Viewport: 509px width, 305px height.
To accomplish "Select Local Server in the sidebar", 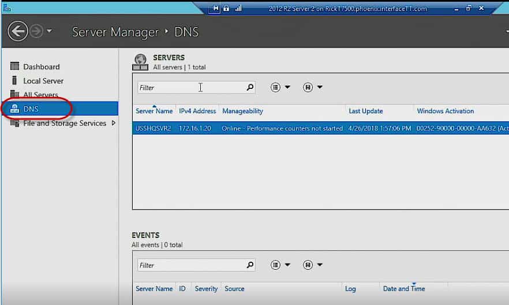I will point(43,81).
